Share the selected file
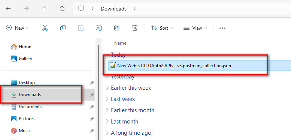The image size is (291, 140). point(117,28)
